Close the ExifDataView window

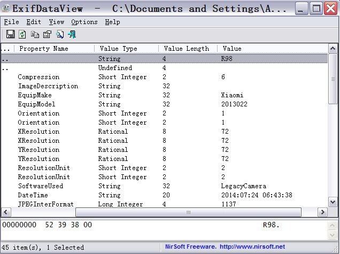(331, 8)
